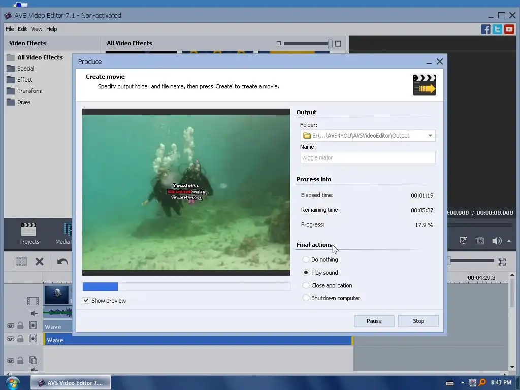
Task: Select the Play sound radio button
Action: (306, 273)
